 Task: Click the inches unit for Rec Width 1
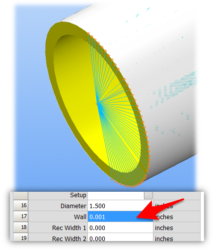point(164,228)
